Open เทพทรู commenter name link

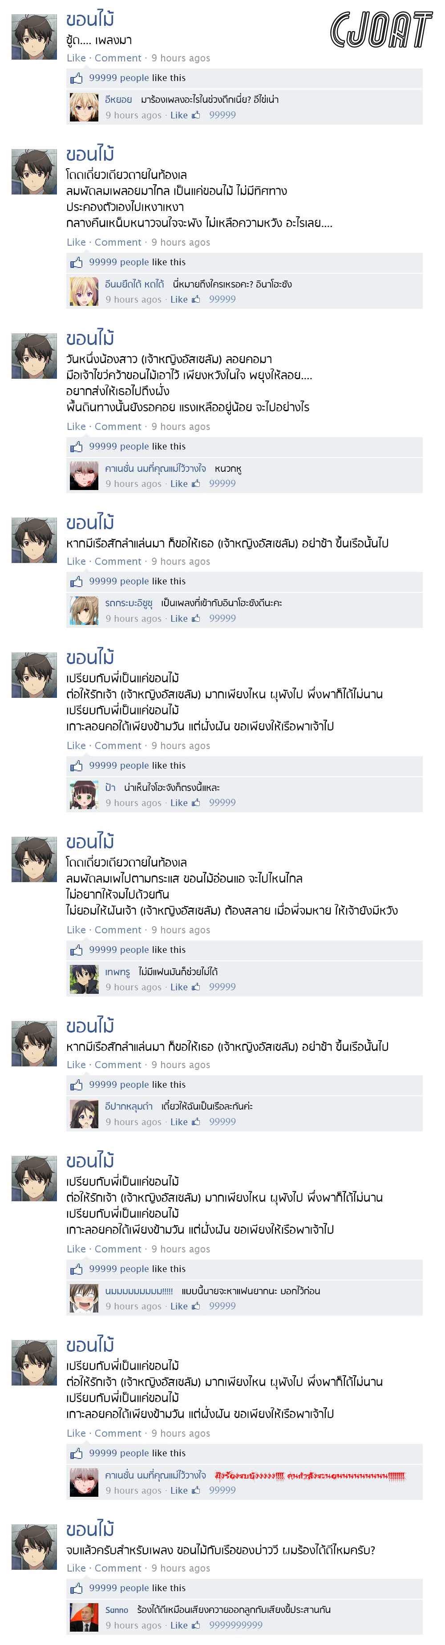pos(117,971)
